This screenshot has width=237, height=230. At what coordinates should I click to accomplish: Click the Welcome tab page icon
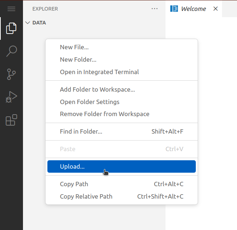pyautogui.click(x=174, y=9)
